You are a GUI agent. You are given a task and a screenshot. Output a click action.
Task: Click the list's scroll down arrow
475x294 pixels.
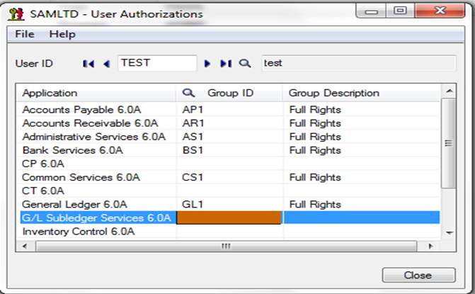click(x=450, y=233)
